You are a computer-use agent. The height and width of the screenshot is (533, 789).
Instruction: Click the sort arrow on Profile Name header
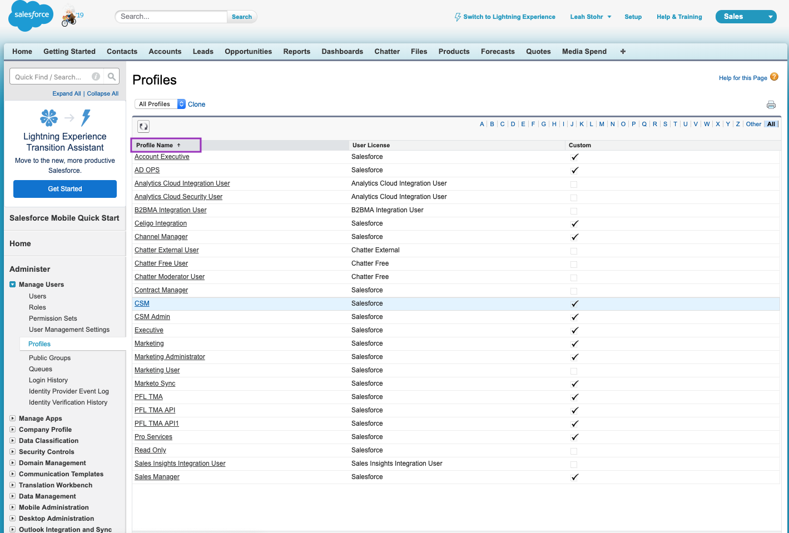click(x=178, y=145)
